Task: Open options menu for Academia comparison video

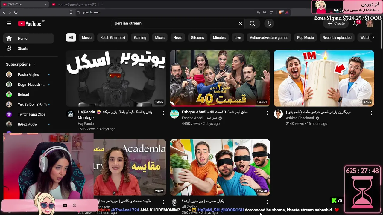Action: pyautogui.click(x=163, y=202)
